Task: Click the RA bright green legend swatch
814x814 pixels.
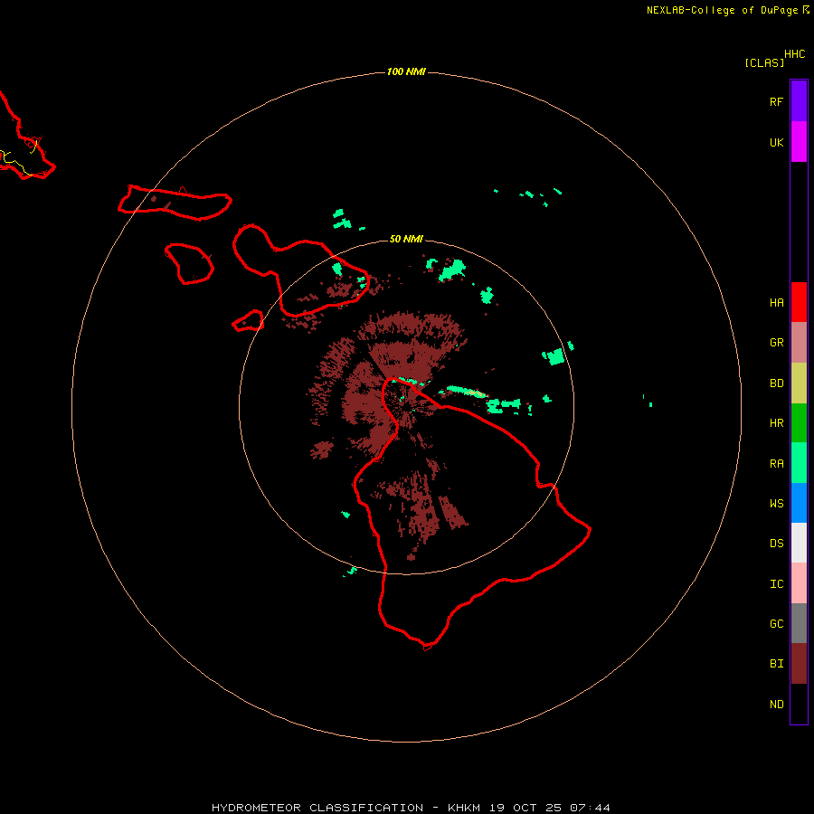Action: click(799, 463)
